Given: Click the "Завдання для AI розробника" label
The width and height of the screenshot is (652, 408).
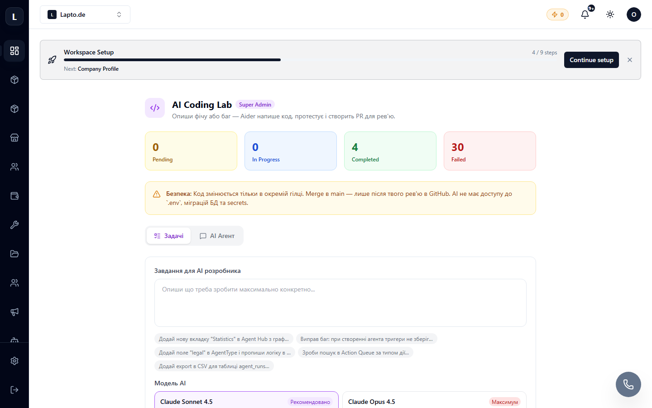Looking at the screenshot, I should [x=197, y=271].
